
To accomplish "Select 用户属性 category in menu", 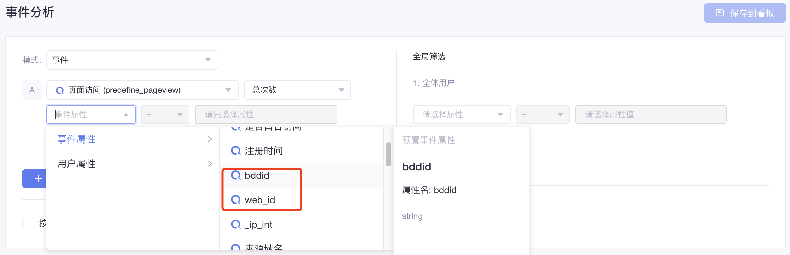I will (x=135, y=164).
